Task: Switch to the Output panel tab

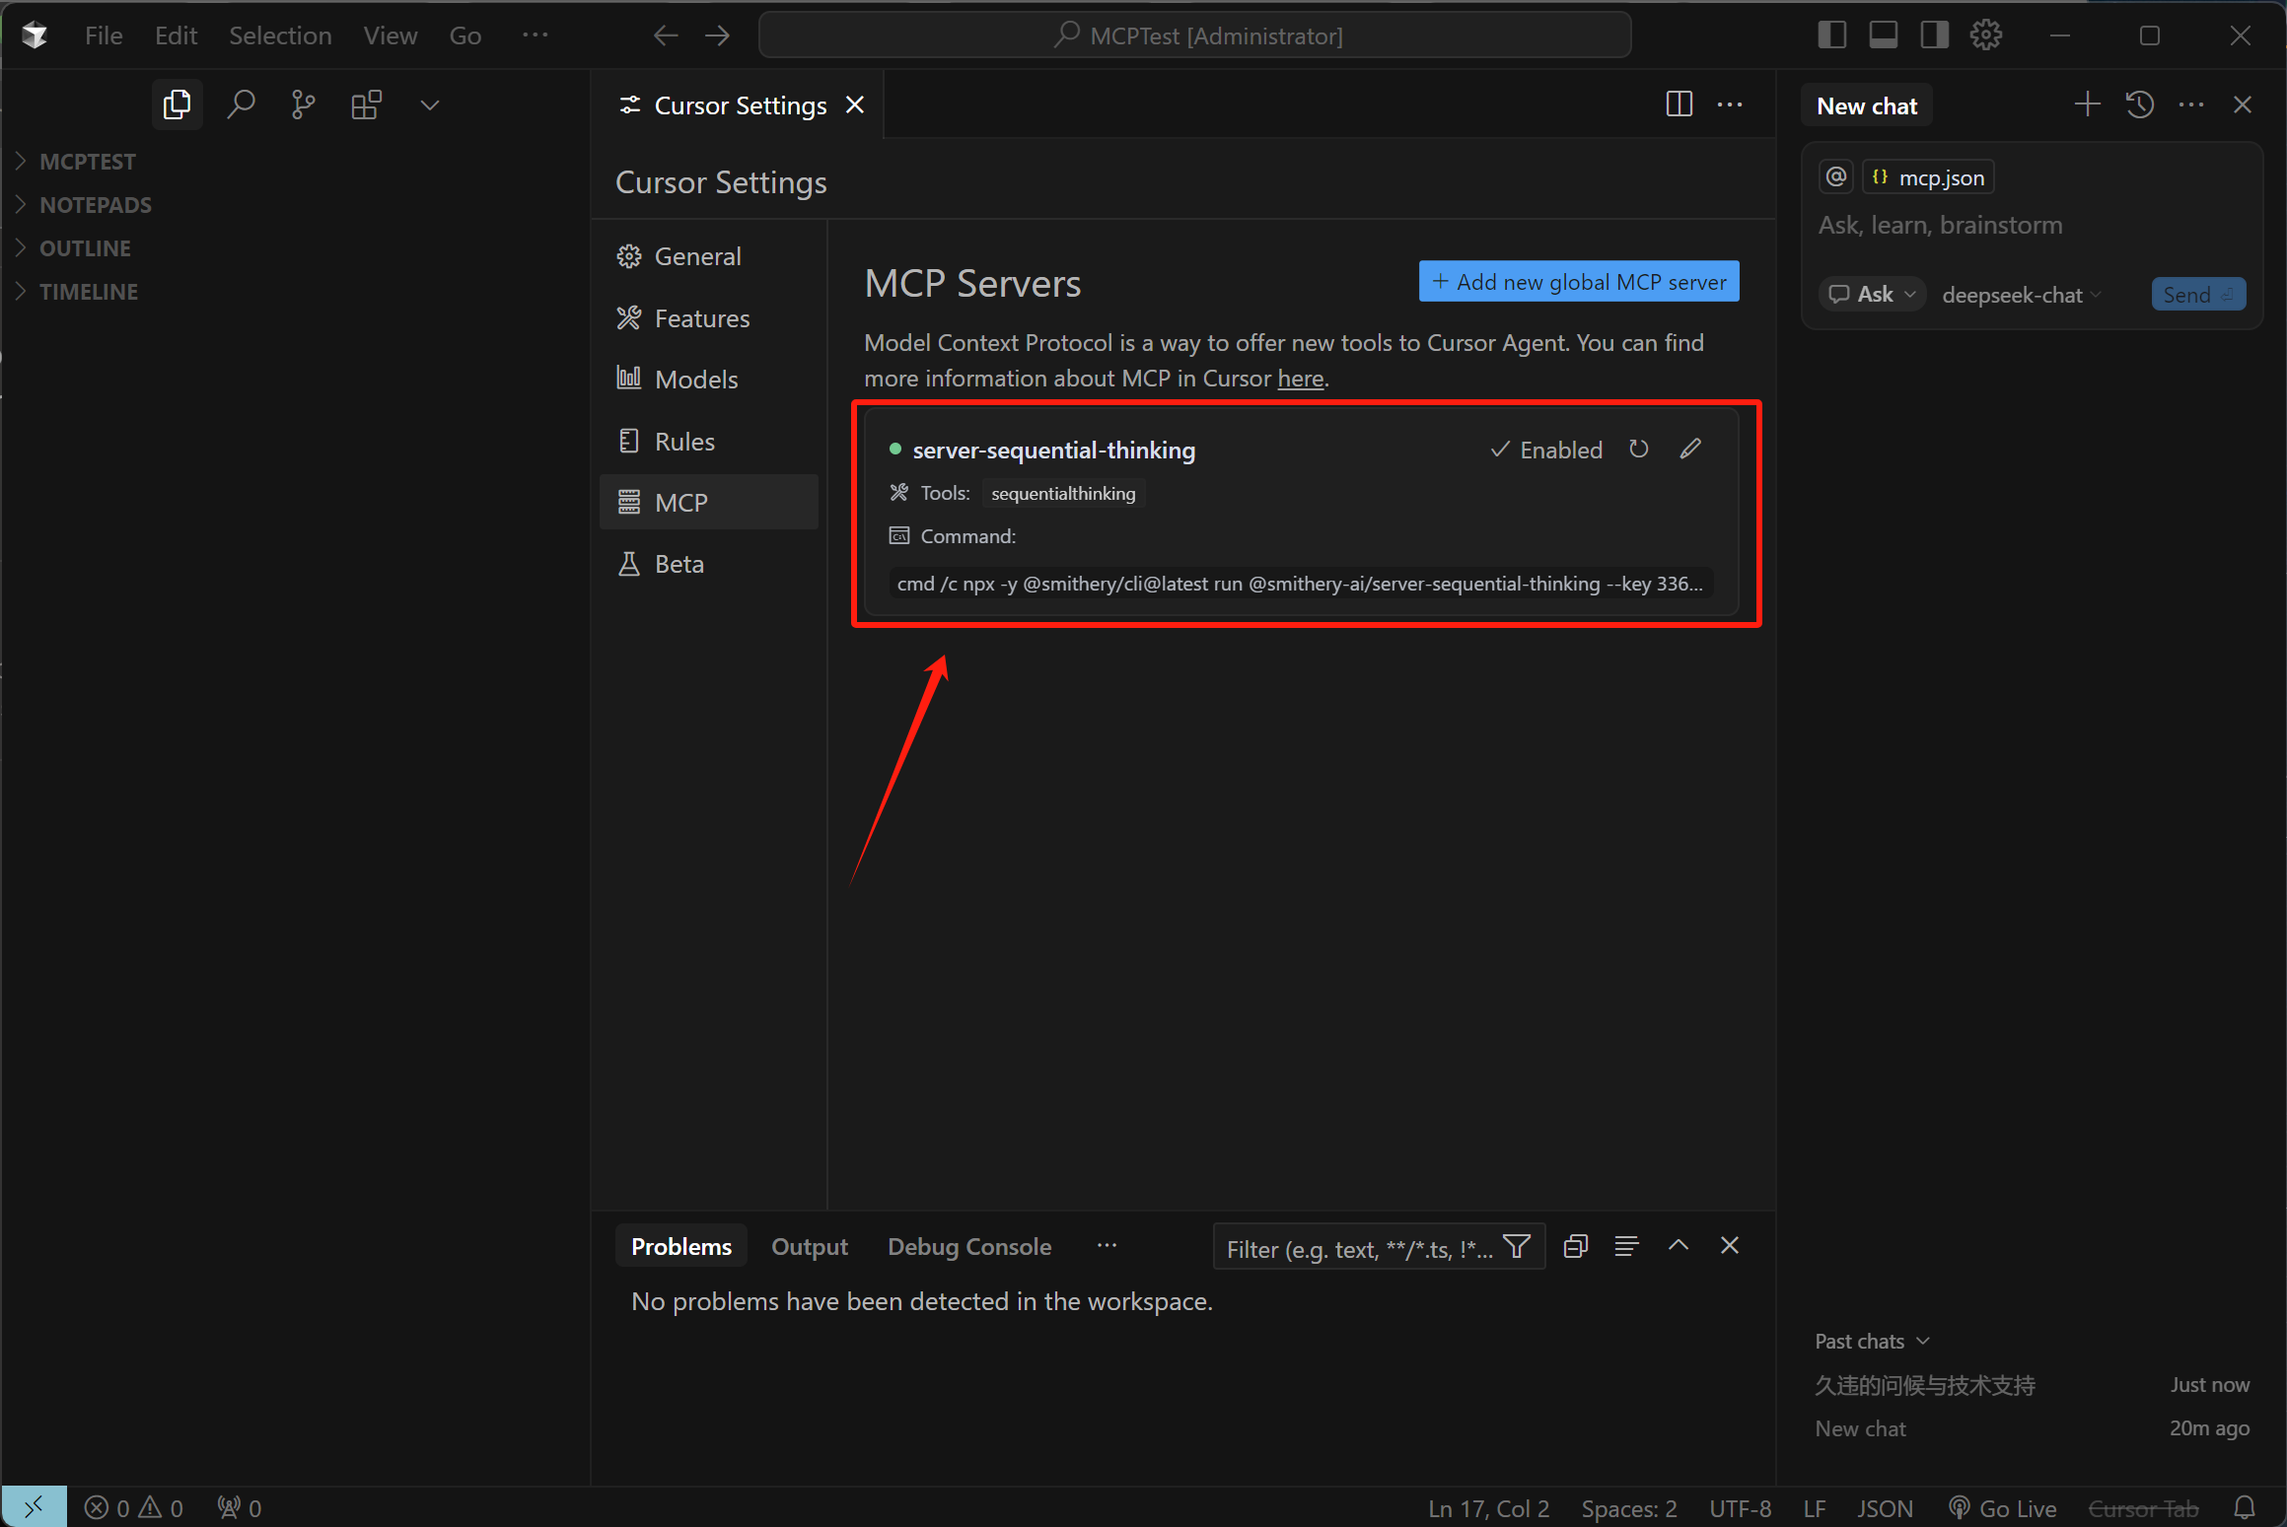Action: pos(809,1247)
